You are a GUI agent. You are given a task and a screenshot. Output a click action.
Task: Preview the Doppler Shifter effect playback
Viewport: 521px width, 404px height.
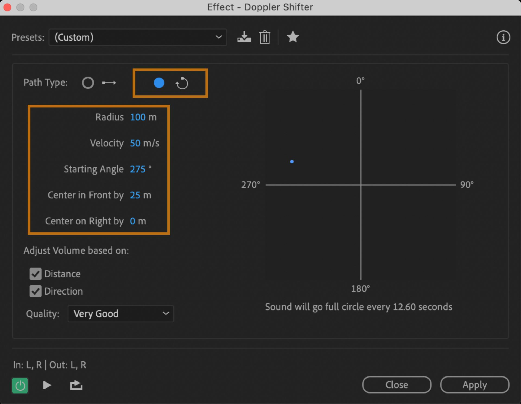coord(47,385)
